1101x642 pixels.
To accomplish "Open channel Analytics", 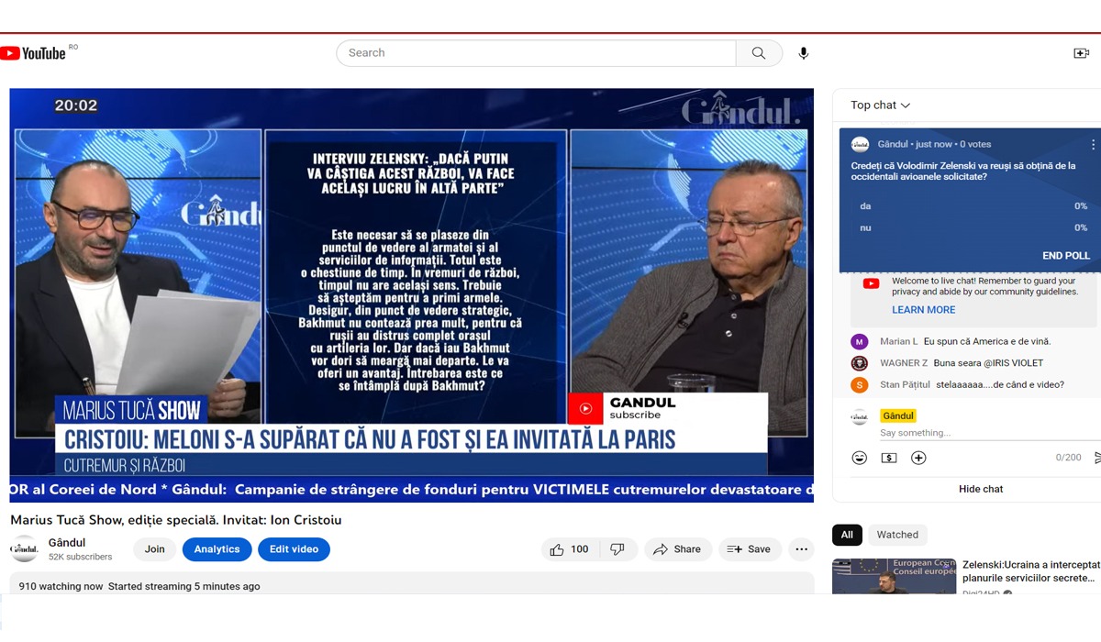I will [217, 549].
